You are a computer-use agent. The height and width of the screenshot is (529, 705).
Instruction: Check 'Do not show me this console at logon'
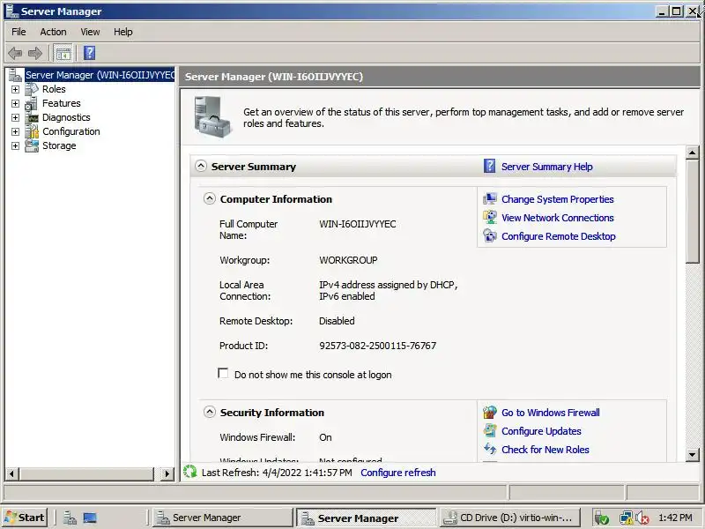click(223, 373)
